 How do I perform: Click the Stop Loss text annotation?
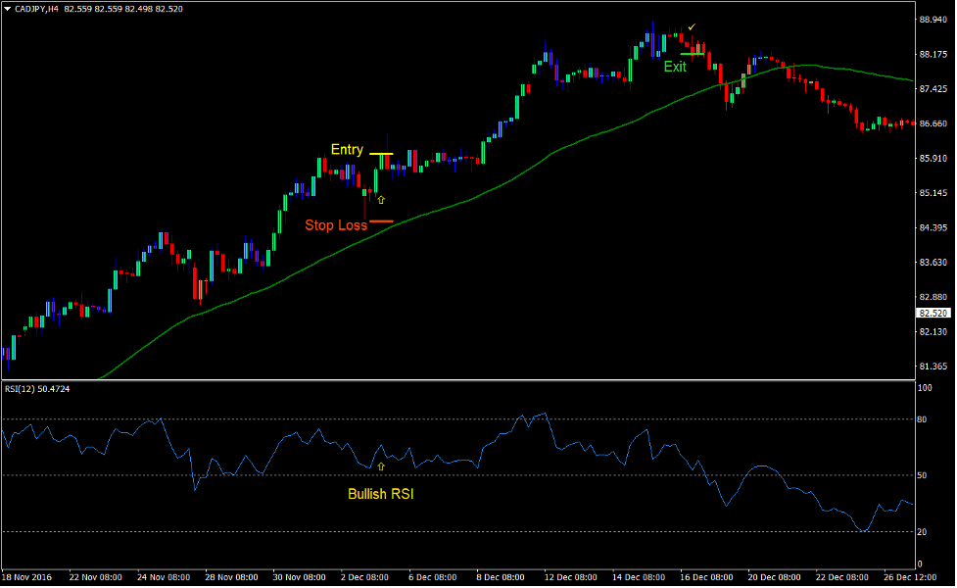click(336, 224)
